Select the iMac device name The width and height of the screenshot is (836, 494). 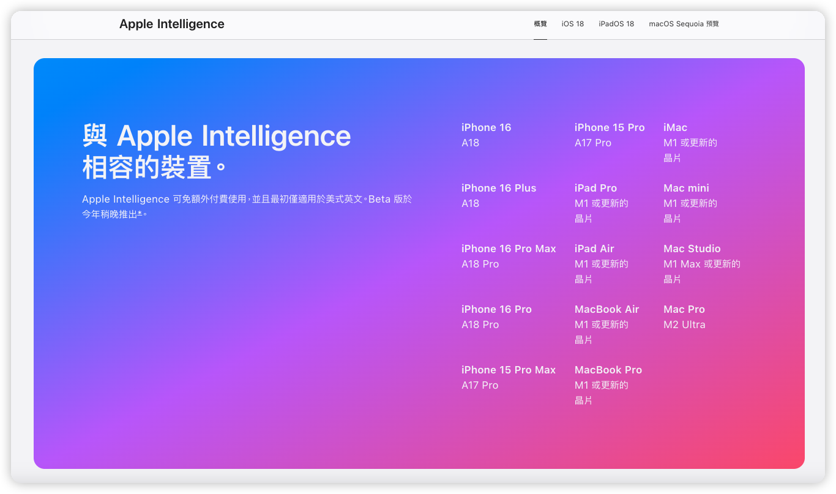coord(675,127)
